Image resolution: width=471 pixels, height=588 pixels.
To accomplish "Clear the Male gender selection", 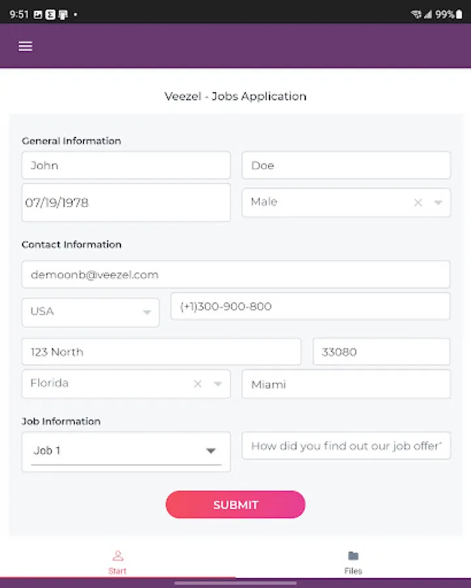I will coord(418,203).
